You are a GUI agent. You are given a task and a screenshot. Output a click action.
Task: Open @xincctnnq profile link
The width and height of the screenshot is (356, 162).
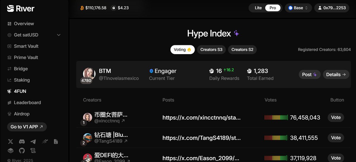pyautogui.click(x=109, y=121)
